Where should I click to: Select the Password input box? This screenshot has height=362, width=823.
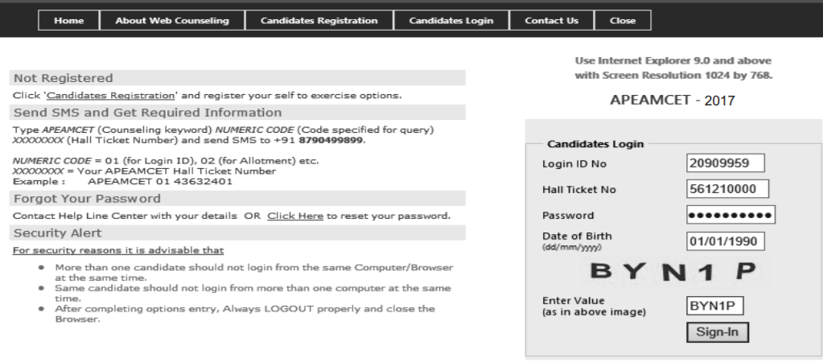tap(730, 215)
